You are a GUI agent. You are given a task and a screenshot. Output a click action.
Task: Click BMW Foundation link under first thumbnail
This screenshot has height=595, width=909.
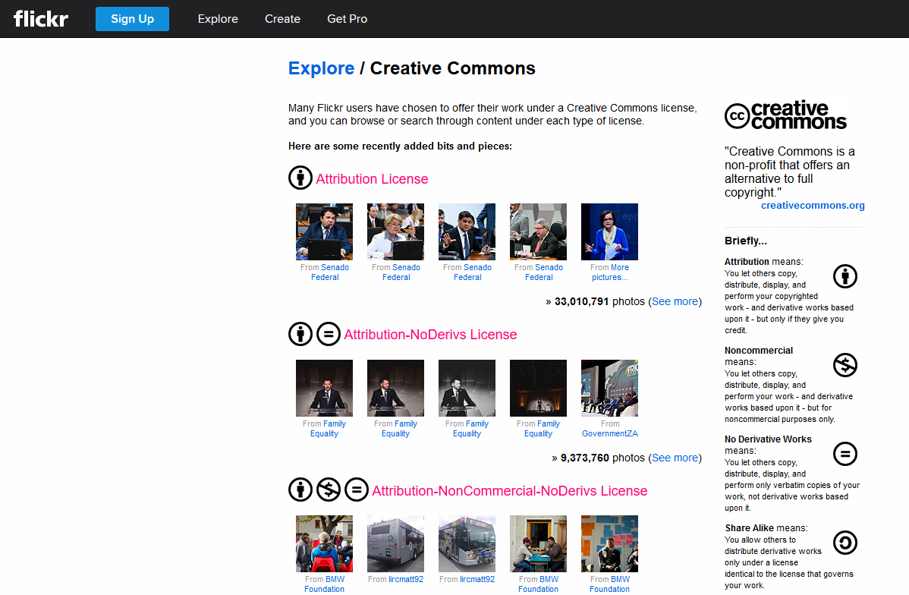(x=325, y=584)
